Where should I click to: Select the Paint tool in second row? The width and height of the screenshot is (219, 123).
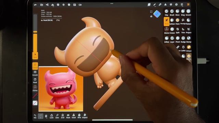tap(178, 21)
